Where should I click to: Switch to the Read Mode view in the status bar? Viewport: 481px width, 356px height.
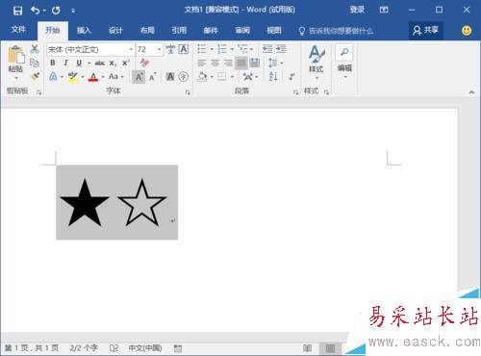click(x=307, y=348)
